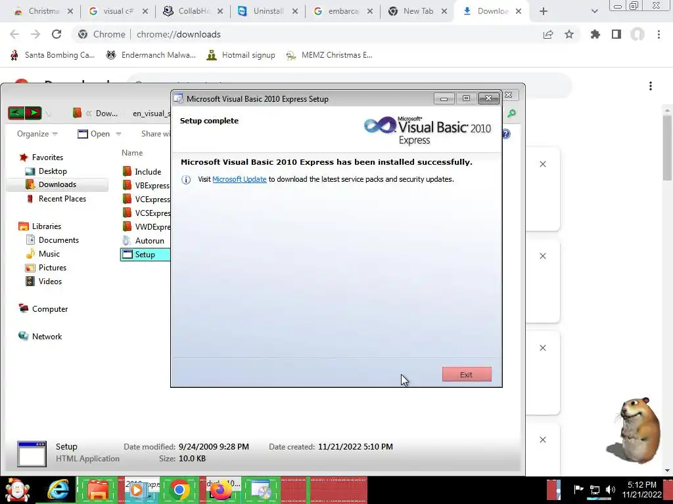Open the Explorer recent locations dropdown arrow

[49, 114]
